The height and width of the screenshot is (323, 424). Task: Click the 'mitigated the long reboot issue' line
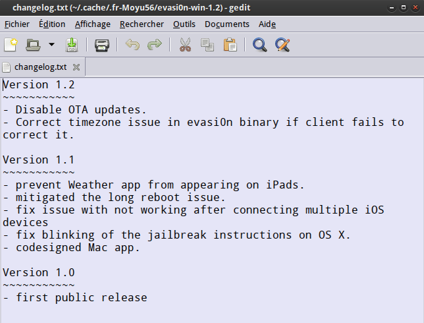[x=114, y=197]
